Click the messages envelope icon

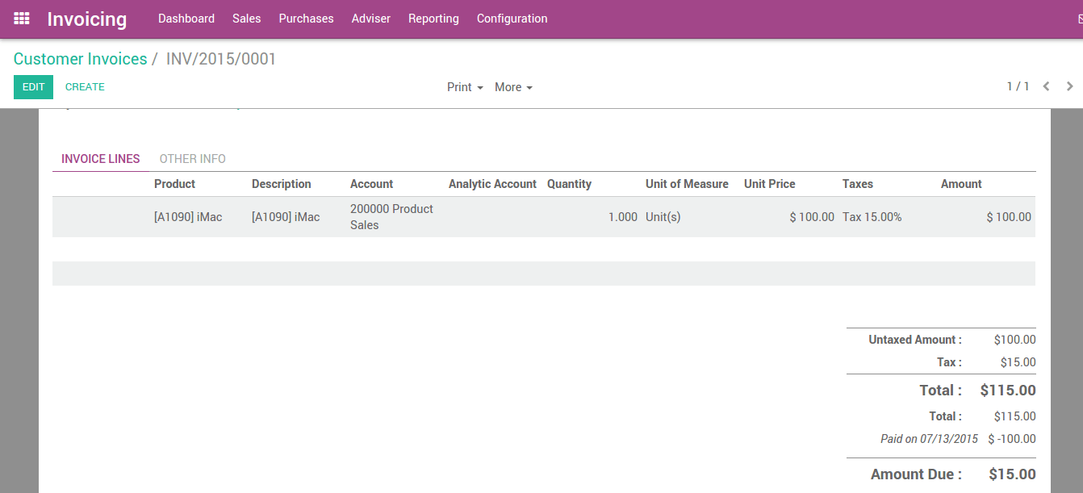pyautogui.click(x=1079, y=18)
